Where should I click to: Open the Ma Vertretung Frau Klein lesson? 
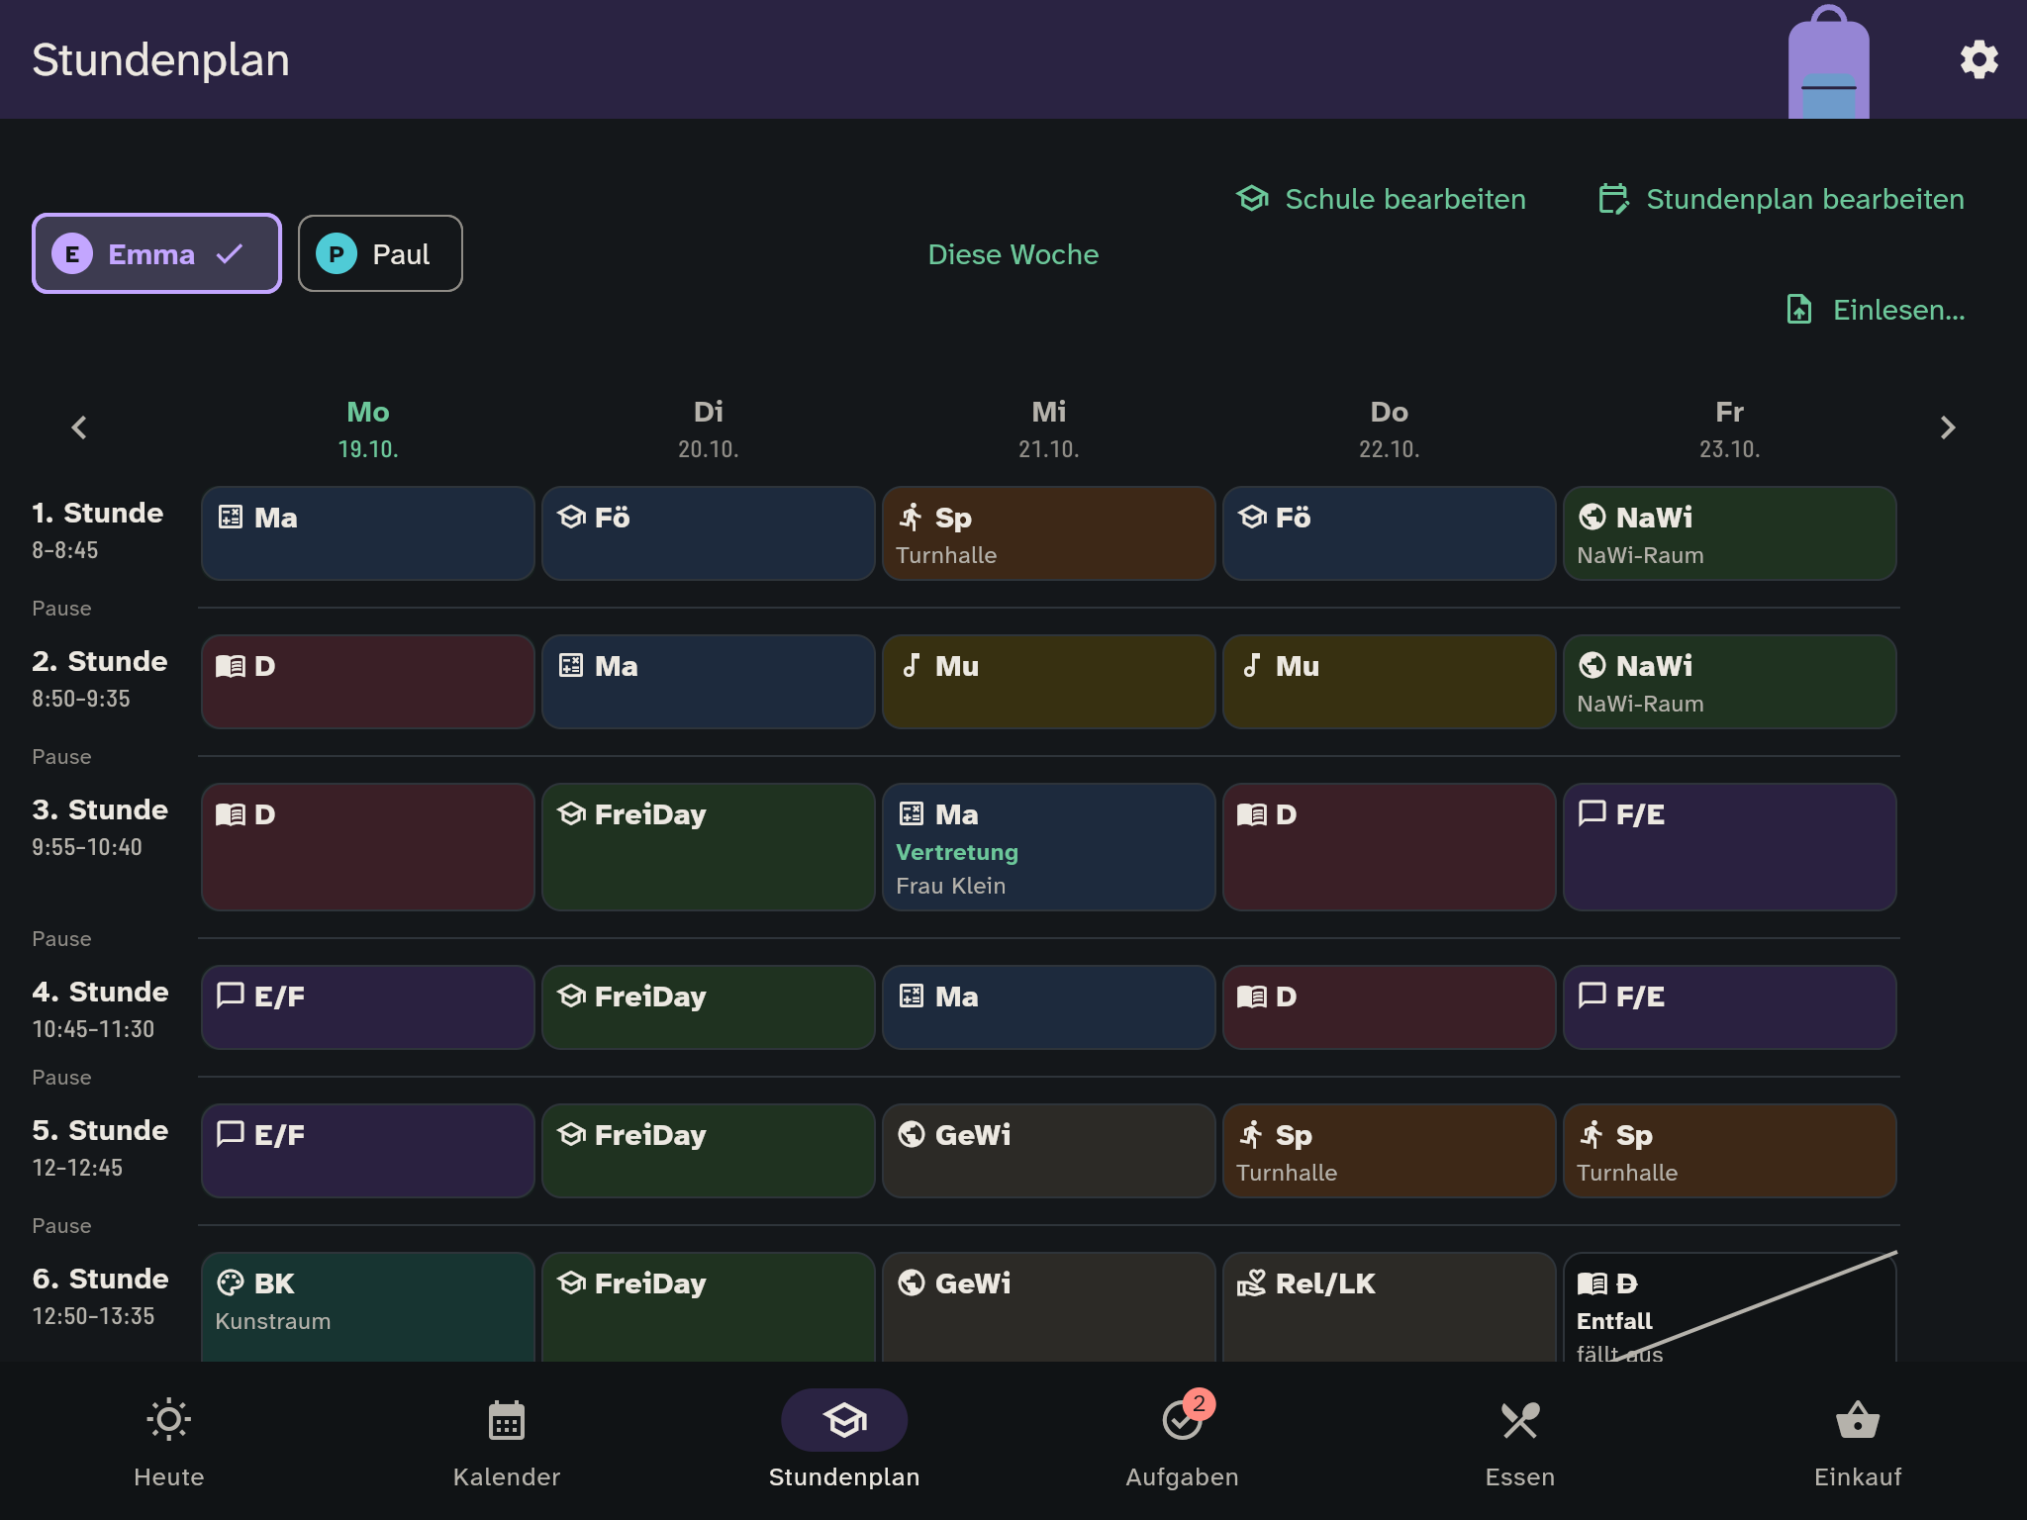pyautogui.click(x=1048, y=847)
